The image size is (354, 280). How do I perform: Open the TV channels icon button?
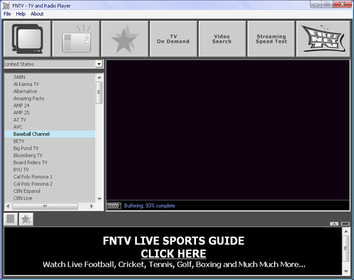[x=27, y=39]
